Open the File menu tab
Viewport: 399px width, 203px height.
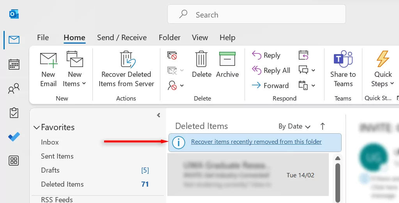pyautogui.click(x=43, y=38)
